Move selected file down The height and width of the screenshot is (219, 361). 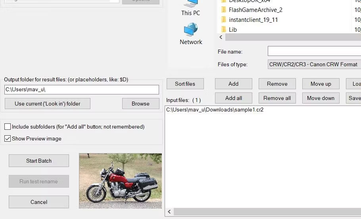[321, 98]
